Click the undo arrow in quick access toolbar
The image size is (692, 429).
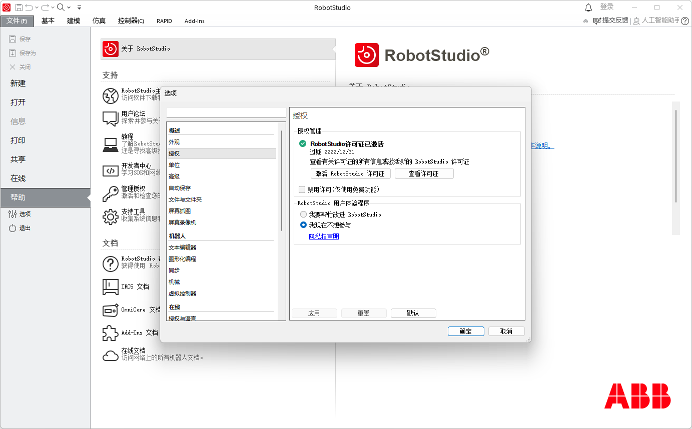point(29,7)
